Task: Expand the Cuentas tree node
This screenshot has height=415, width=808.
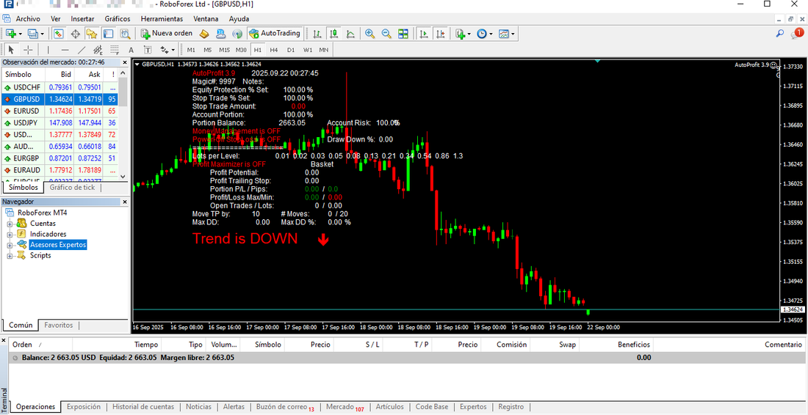Action: [x=10, y=224]
